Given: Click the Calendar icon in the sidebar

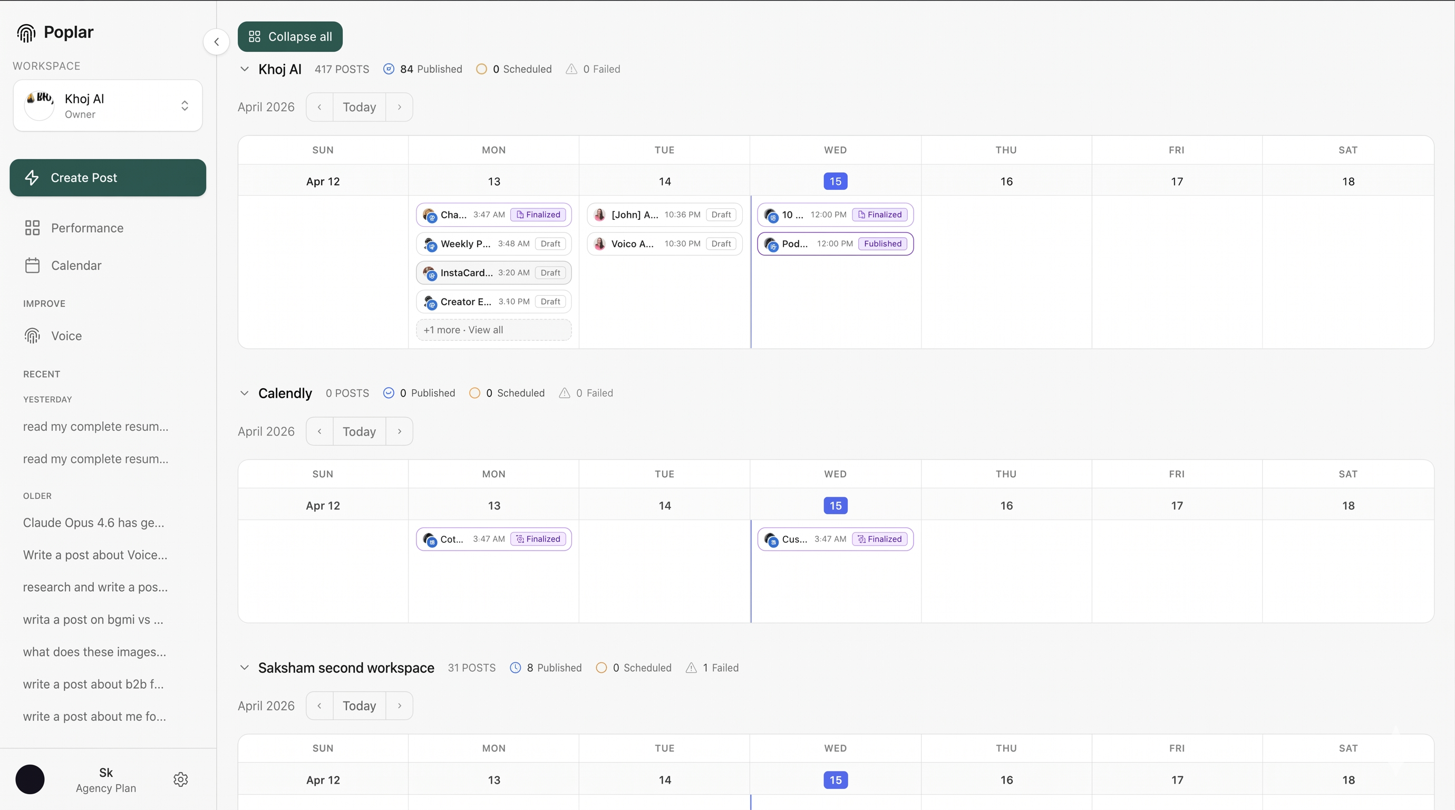Looking at the screenshot, I should coord(32,265).
